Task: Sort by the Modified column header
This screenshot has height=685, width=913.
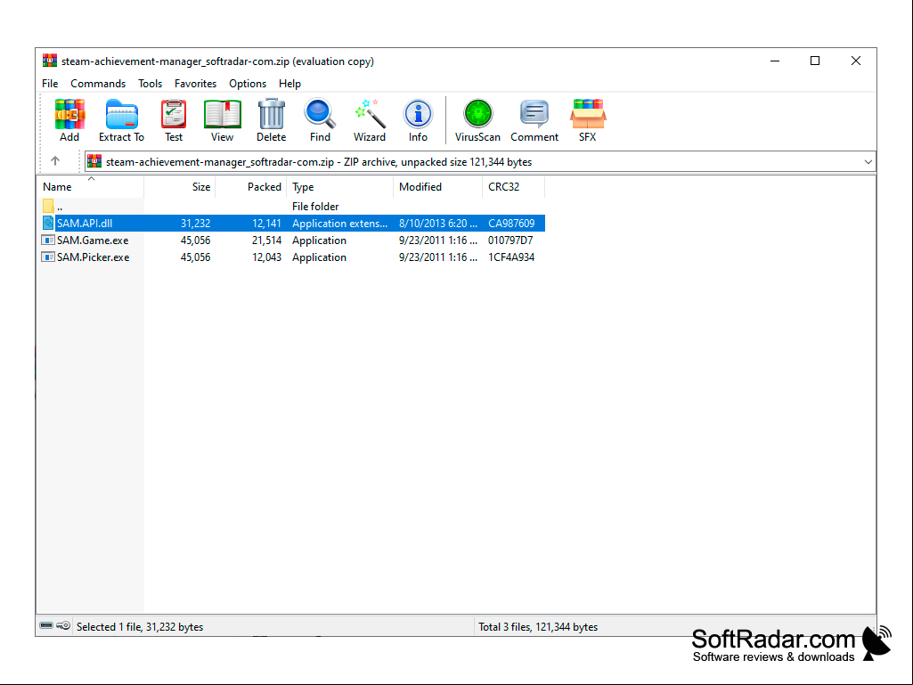Action: (x=438, y=187)
